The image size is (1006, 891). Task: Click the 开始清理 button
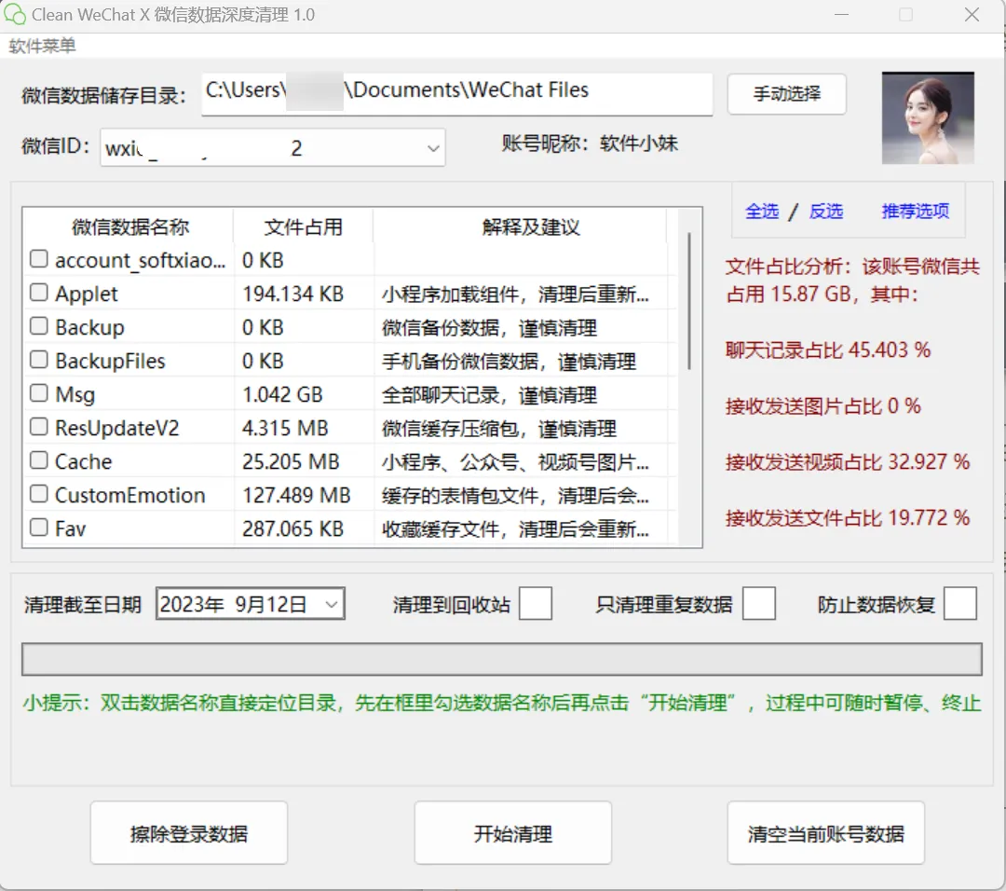512,833
